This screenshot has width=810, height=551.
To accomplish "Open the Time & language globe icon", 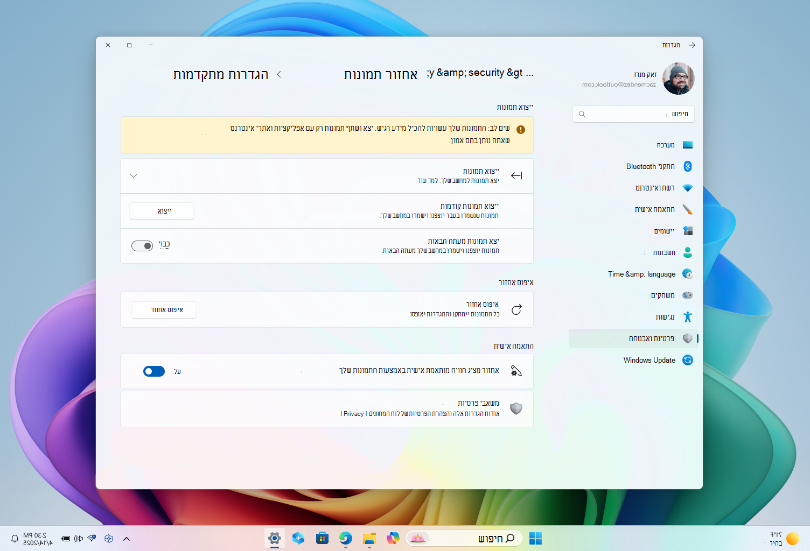I will pos(688,274).
